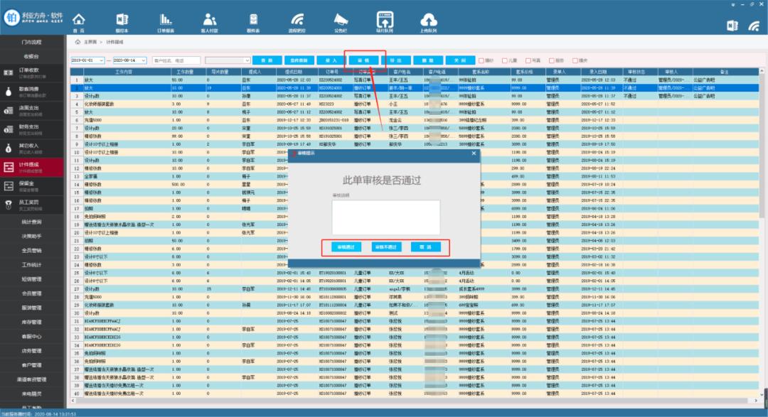The height and width of the screenshot is (417, 768).
Task: Click the 条件查询 button
Action: [299, 60]
